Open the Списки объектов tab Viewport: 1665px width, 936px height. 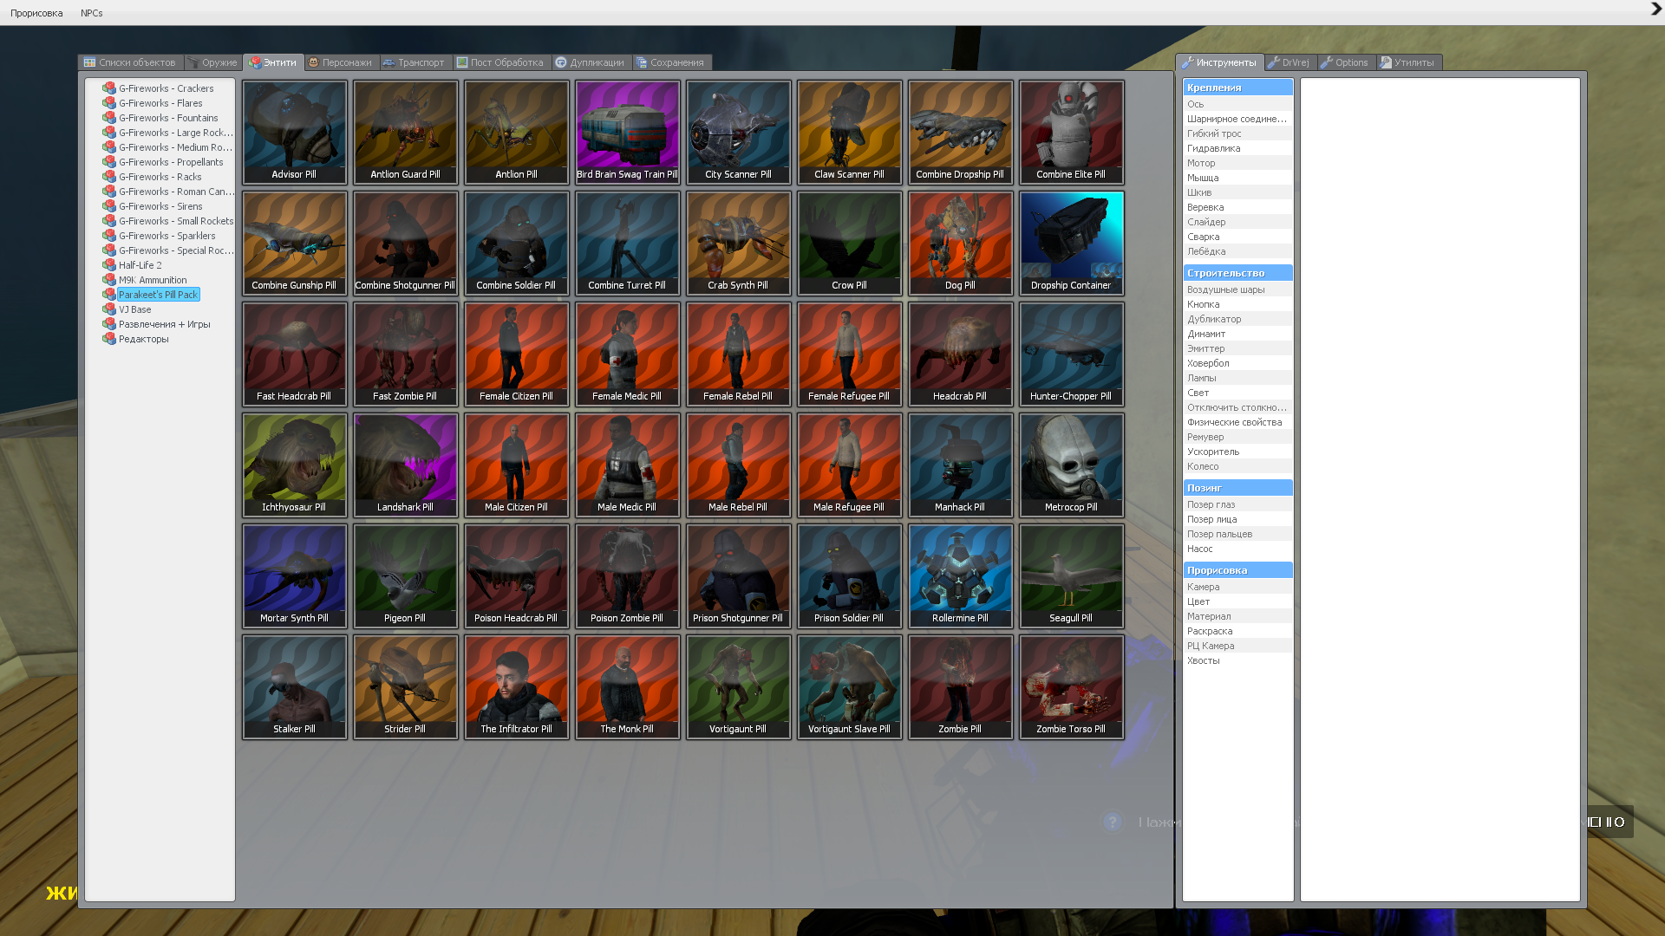click(130, 62)
